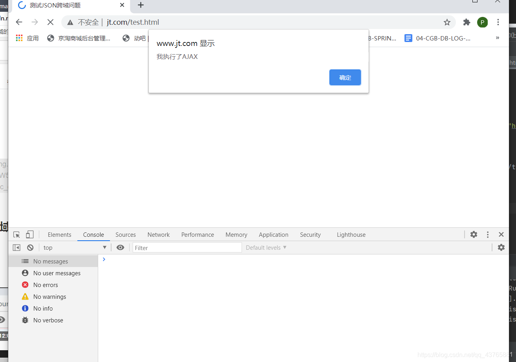This screenshot has width=516, height=362.
Task: Open the extensions puzzle icon
Action: [x=467, y=22]
